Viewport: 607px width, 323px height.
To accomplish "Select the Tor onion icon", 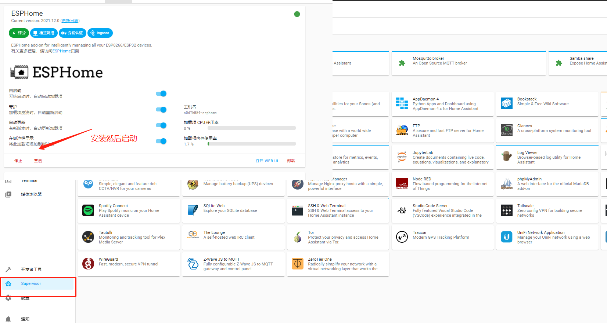I will tap(297, 237).
